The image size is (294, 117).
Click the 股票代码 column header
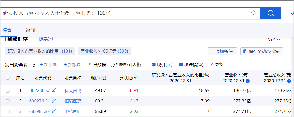click(43, 78)
